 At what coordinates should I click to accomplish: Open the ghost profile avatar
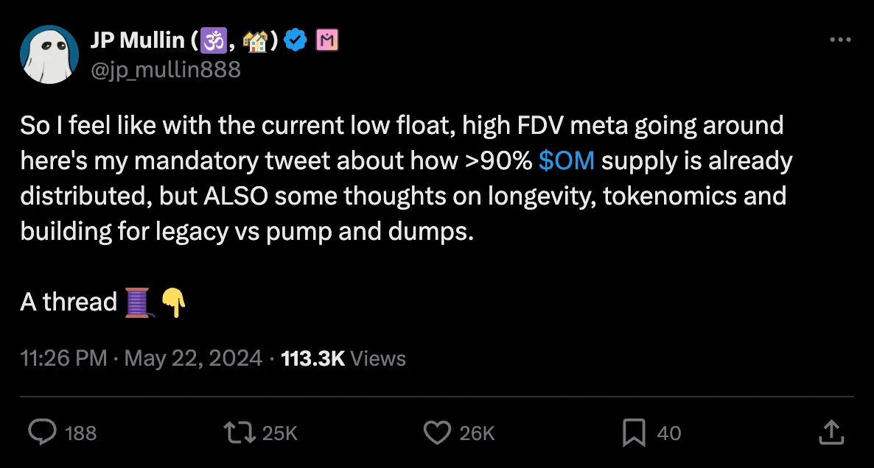49,54
